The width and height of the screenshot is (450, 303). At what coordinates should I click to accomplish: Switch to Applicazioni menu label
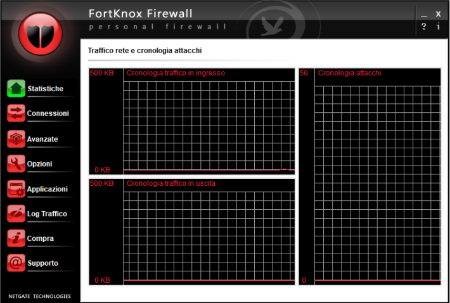(48, 189)
